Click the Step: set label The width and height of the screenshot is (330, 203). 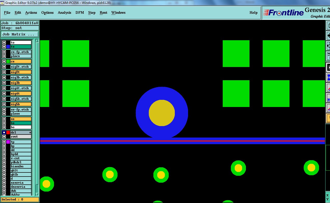tap(20, 28)
